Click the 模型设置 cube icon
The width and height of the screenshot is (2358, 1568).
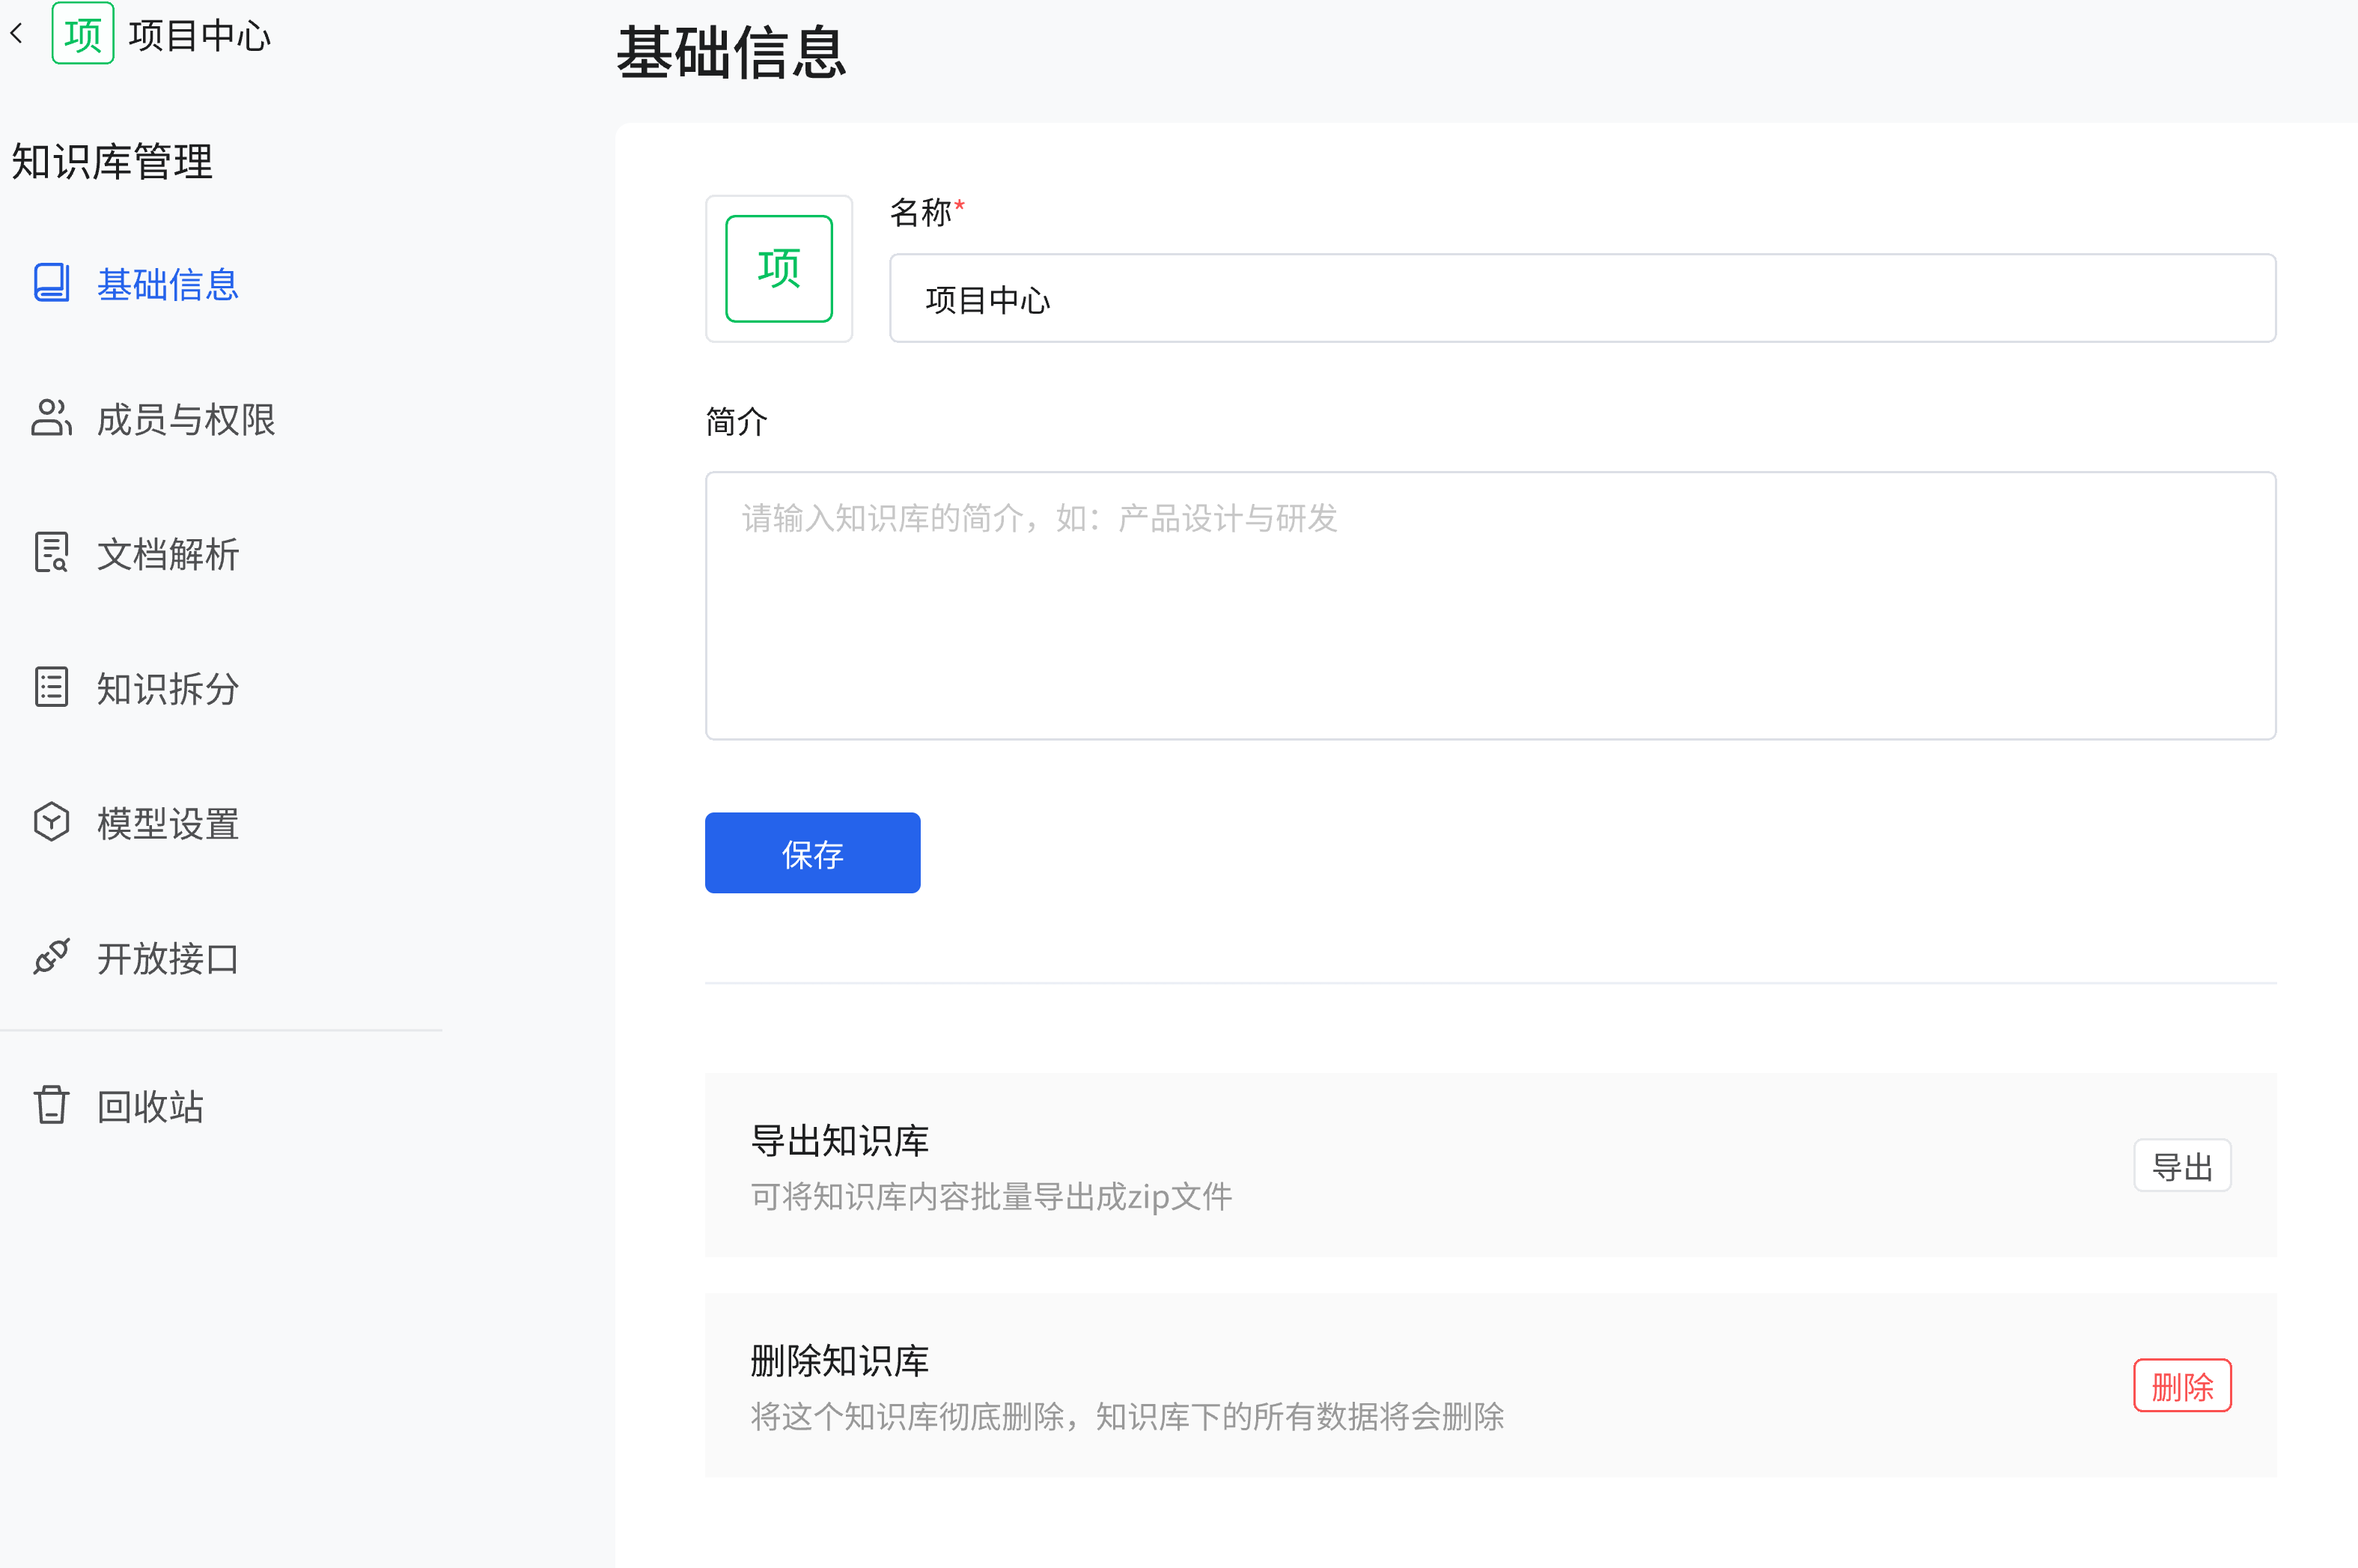point(51,823)
